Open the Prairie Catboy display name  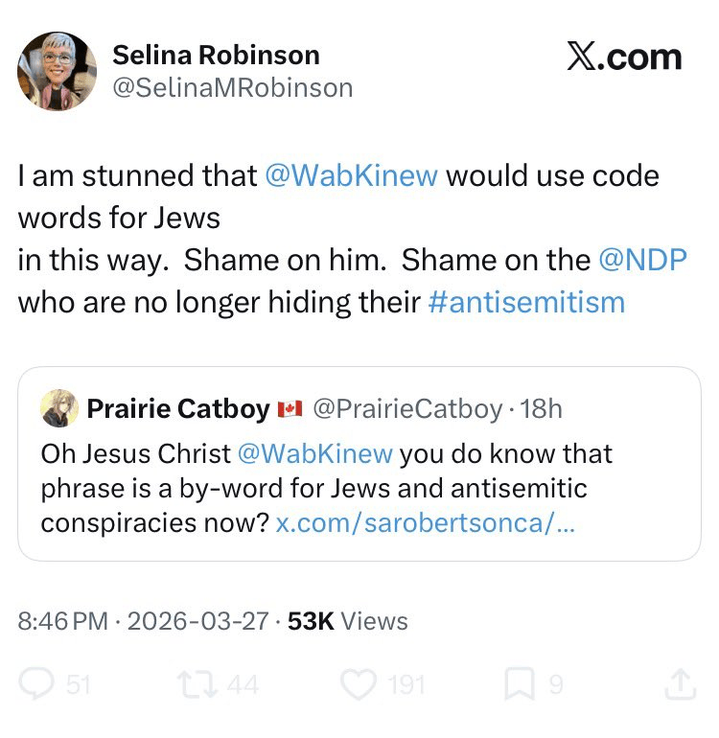point(178,409)
